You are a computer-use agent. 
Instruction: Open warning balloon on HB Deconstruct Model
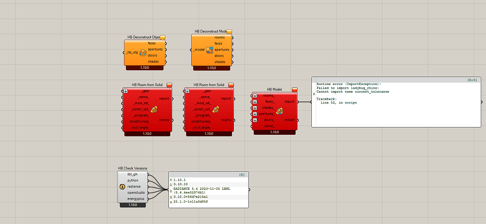click(229, 32)
